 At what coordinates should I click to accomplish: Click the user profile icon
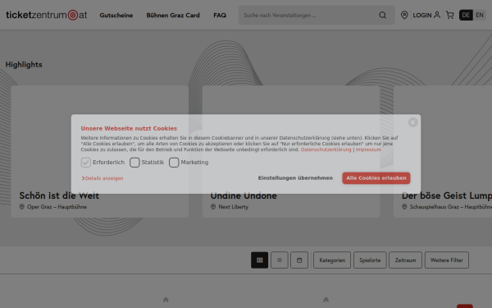[x=437, y=15]
